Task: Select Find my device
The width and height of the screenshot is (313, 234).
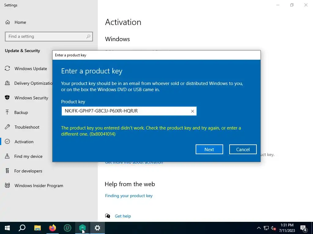Action: coord(28,156)
